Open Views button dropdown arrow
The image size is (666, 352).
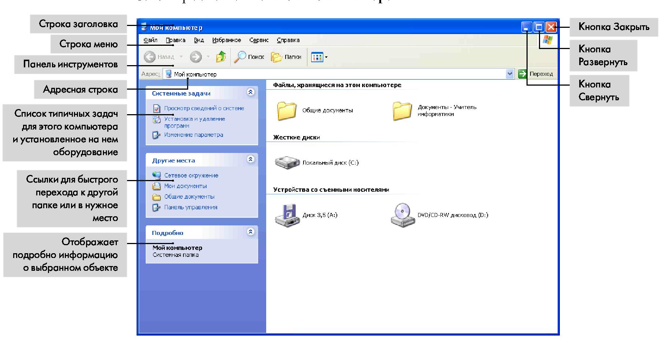tap(326, 57)
